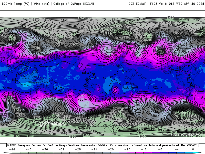The image size is (205, 154).
Task: Click the -40 color scale label
Action: [x=28, y=149]
